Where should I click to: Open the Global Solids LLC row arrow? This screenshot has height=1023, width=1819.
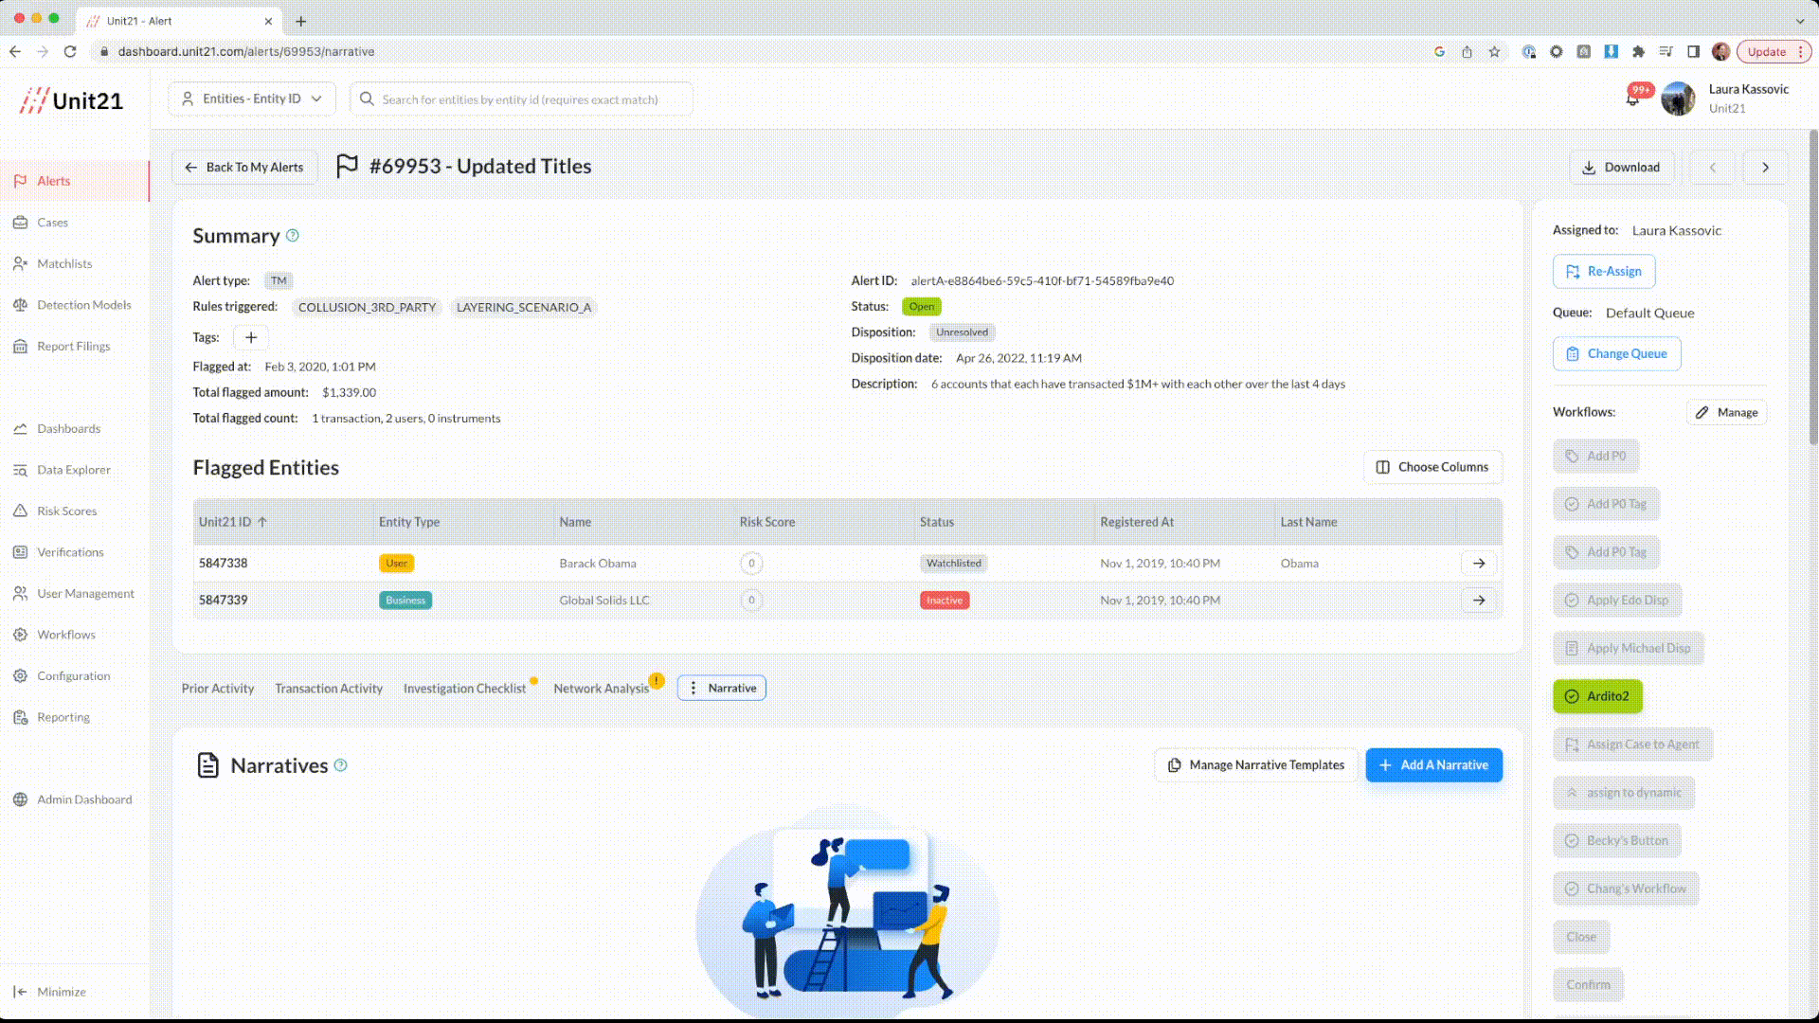[x=1478, y=600]
